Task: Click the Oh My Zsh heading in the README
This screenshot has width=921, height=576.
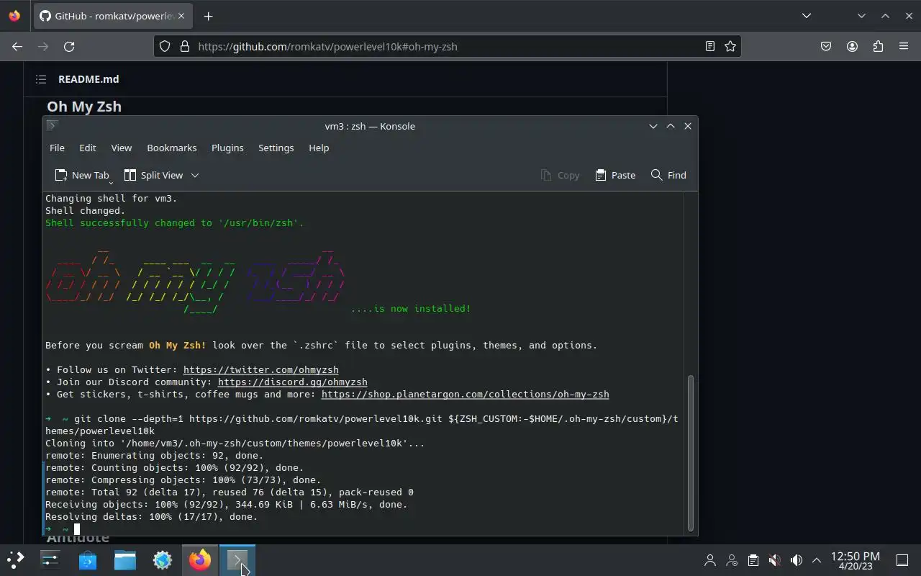Action: click(x=84, y=107)
